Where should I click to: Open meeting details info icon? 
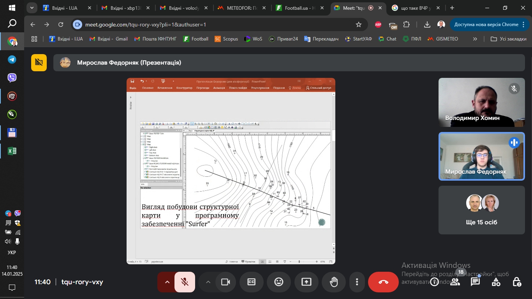click(434, 282)
